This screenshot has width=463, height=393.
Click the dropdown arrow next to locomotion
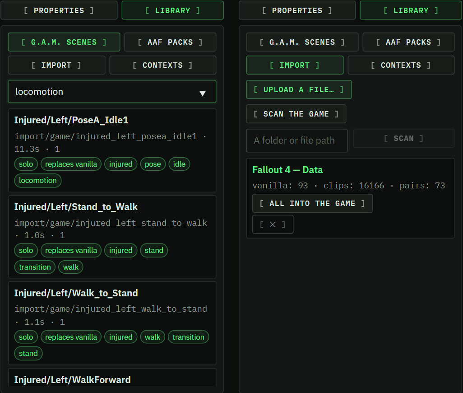[203, 94]
